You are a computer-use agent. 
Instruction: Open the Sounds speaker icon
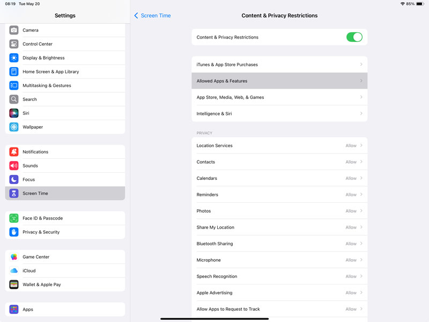point(14,166)
